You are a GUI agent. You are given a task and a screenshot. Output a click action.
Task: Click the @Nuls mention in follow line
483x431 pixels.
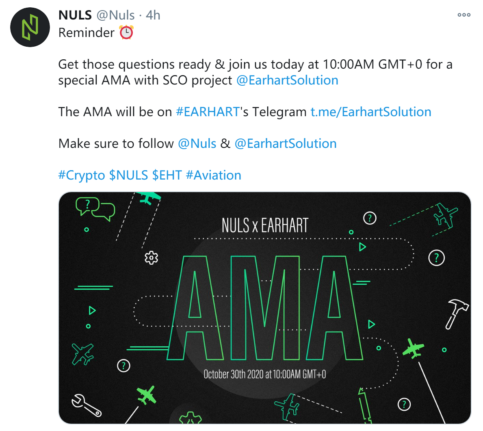(197, 143)
